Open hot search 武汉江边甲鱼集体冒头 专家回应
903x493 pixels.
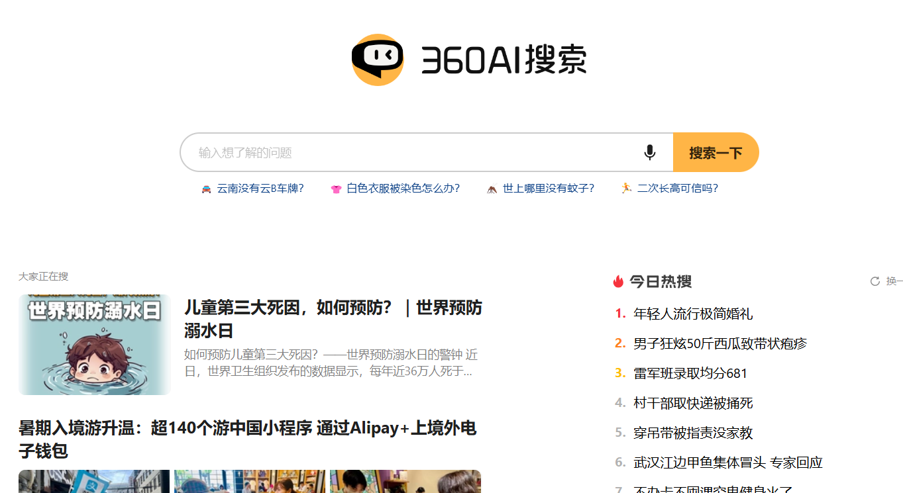click(x=728, y=463)
